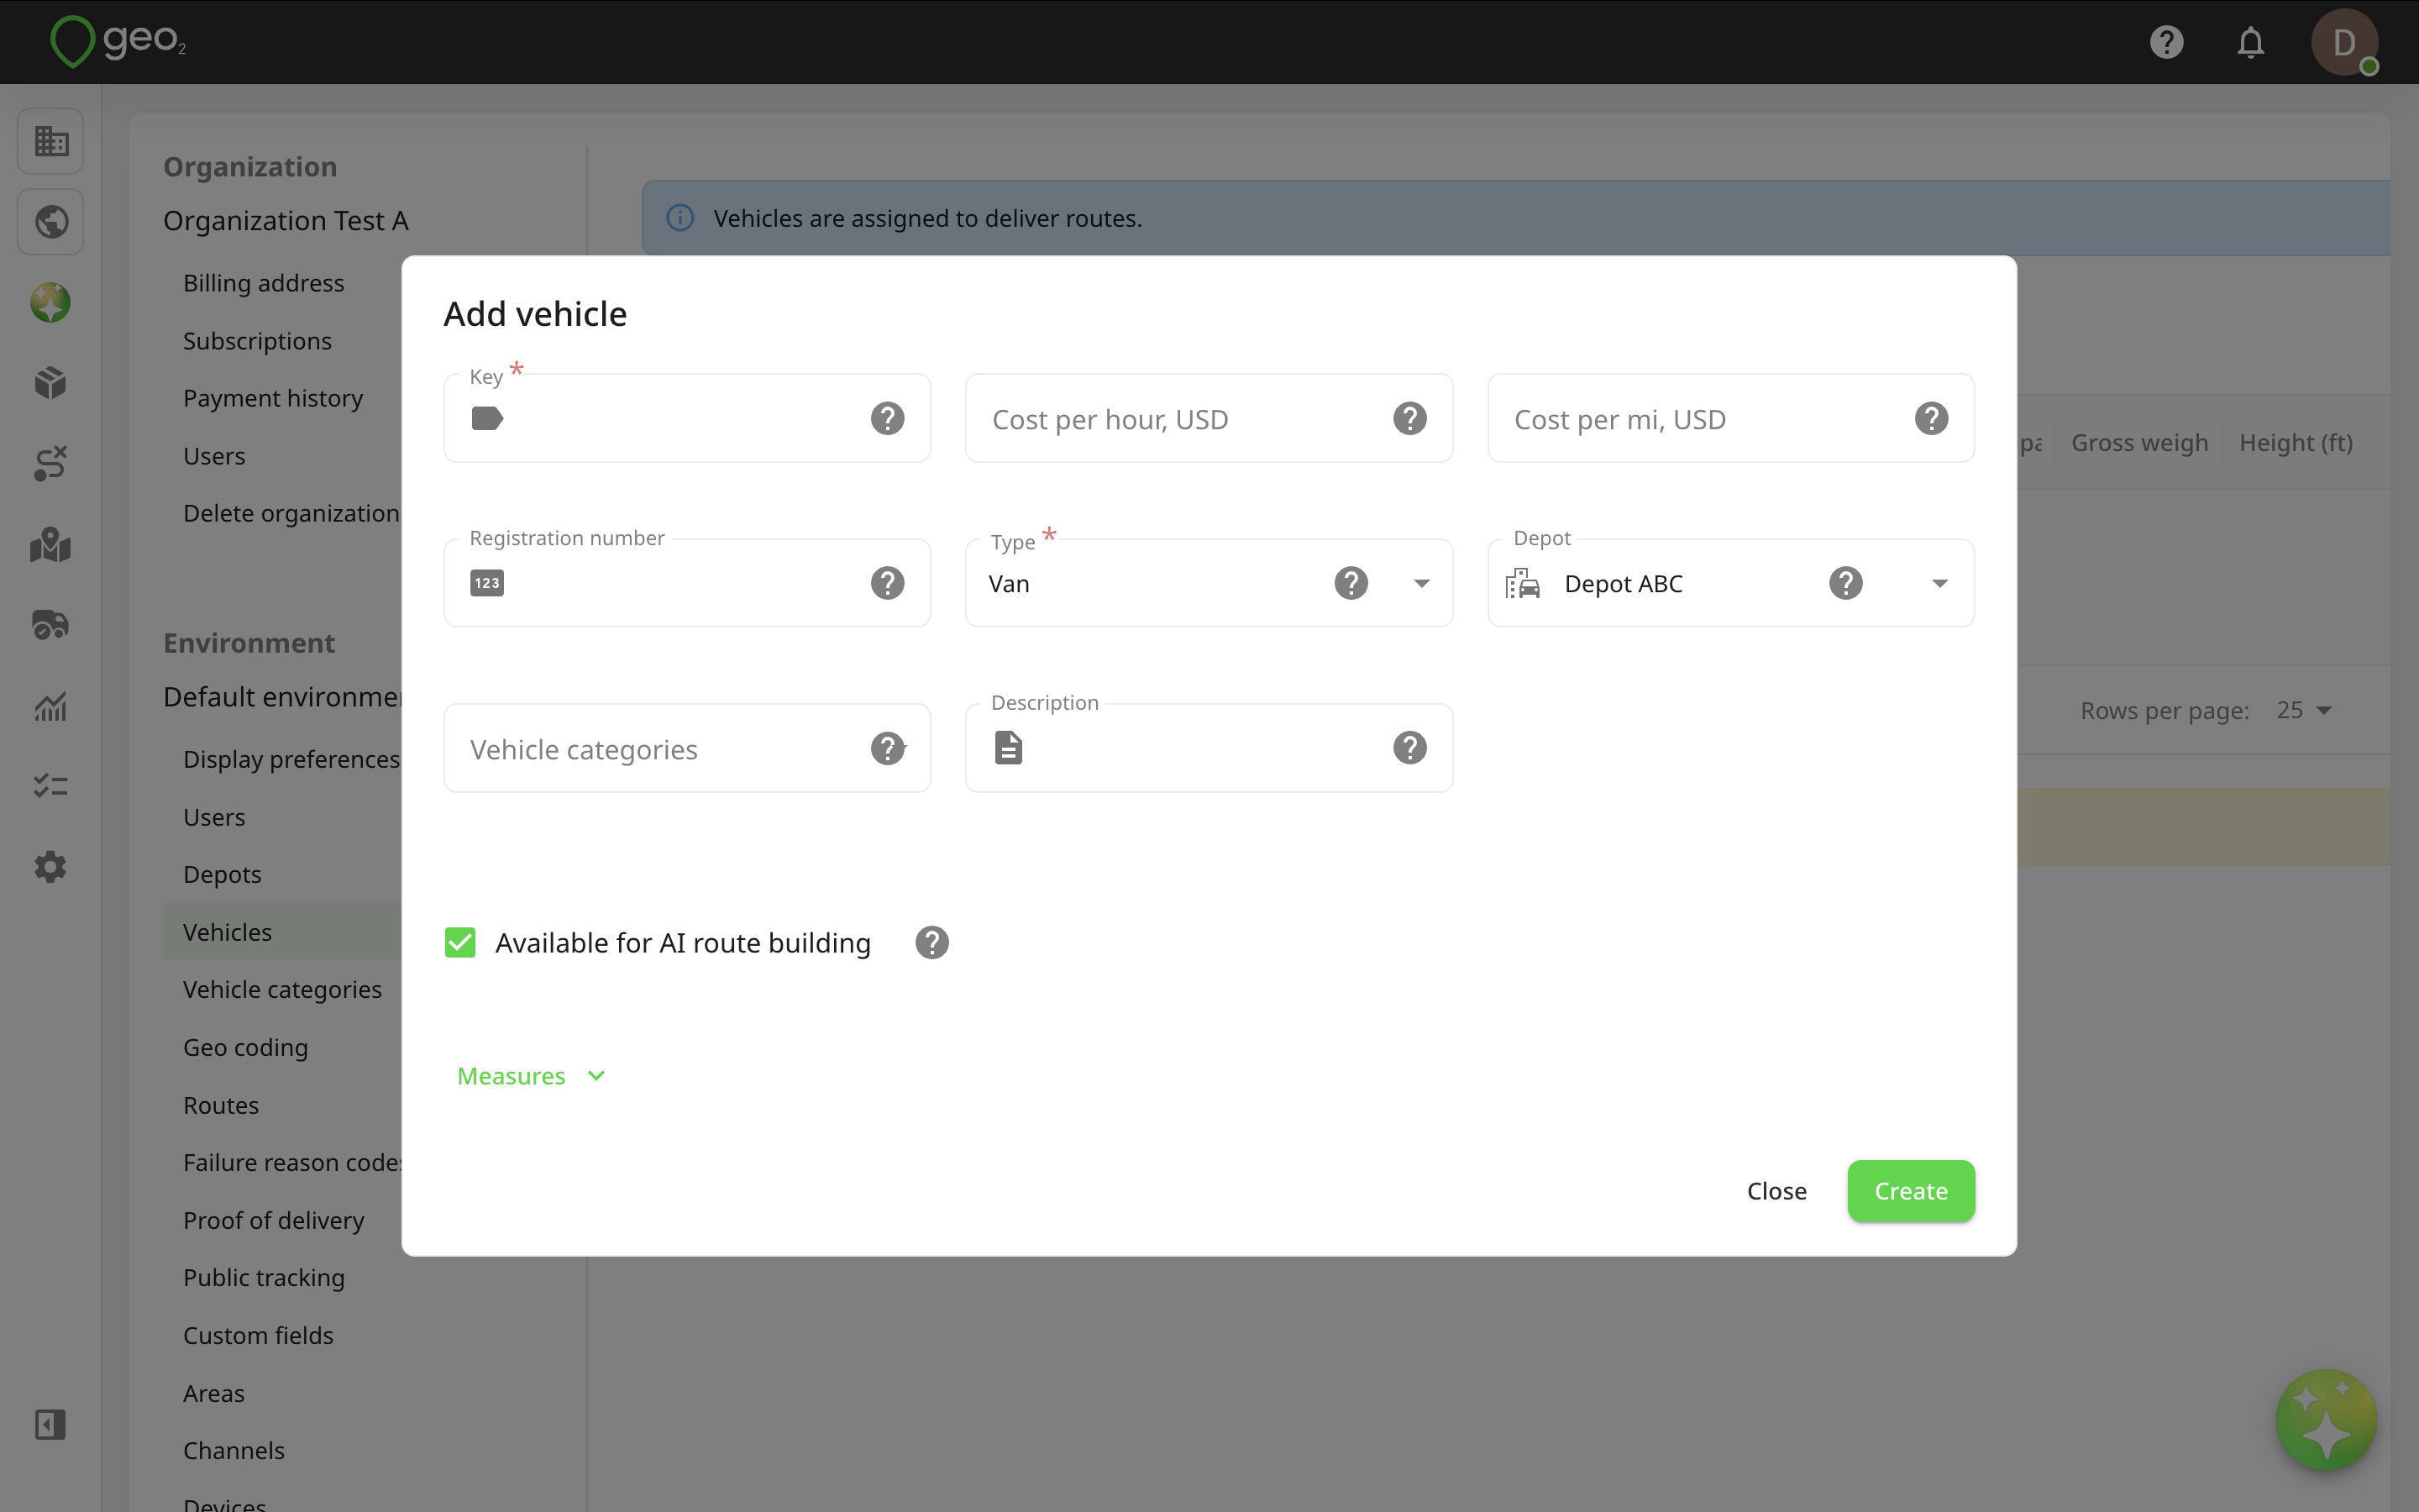Open Depots in Environment menu
The height and width of the screenshot is (1512, 2419).
coord(222,874)
